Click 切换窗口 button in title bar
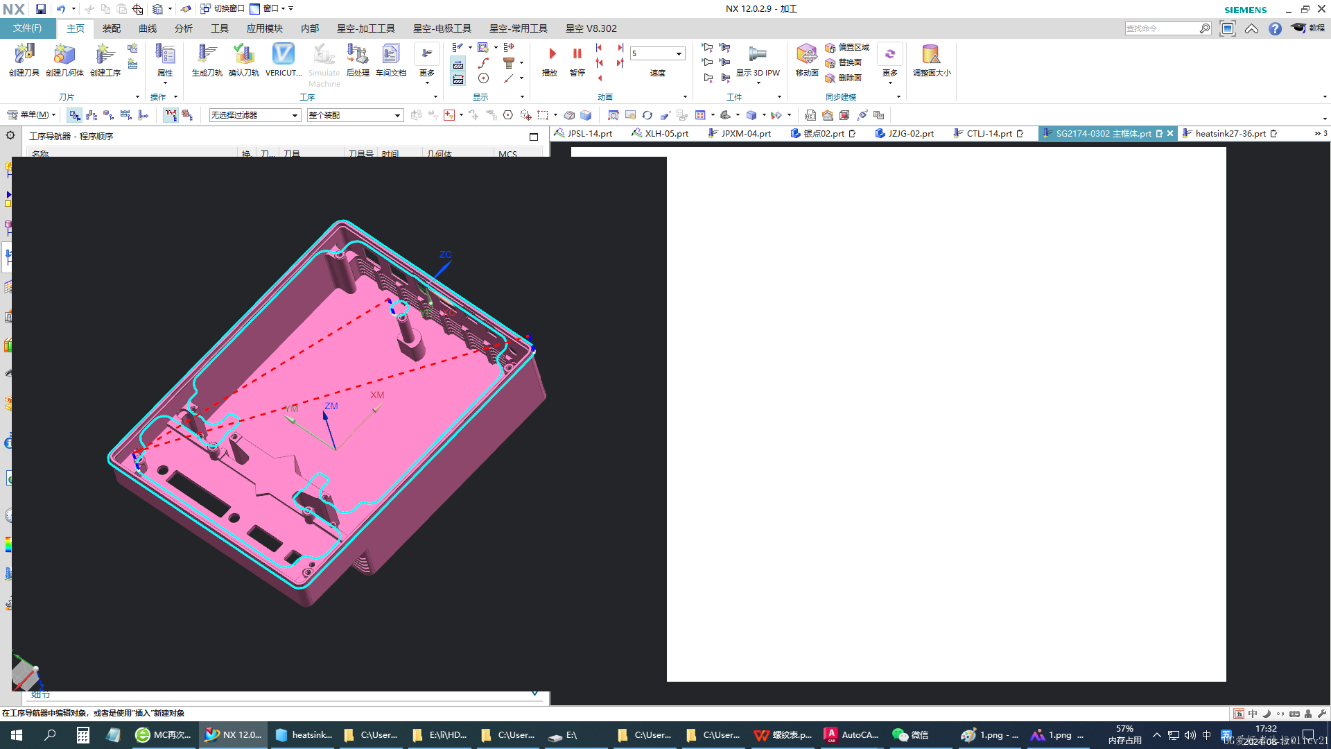 pos(223,9)
